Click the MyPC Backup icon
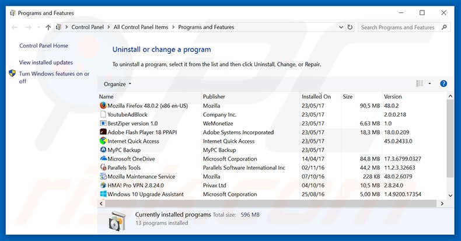Viewport: 461px width, 241px height. pyautogui.click(x=103, y=149)
